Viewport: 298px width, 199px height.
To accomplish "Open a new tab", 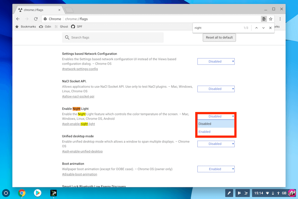I will pyautogui.click(x=69, y=10).
